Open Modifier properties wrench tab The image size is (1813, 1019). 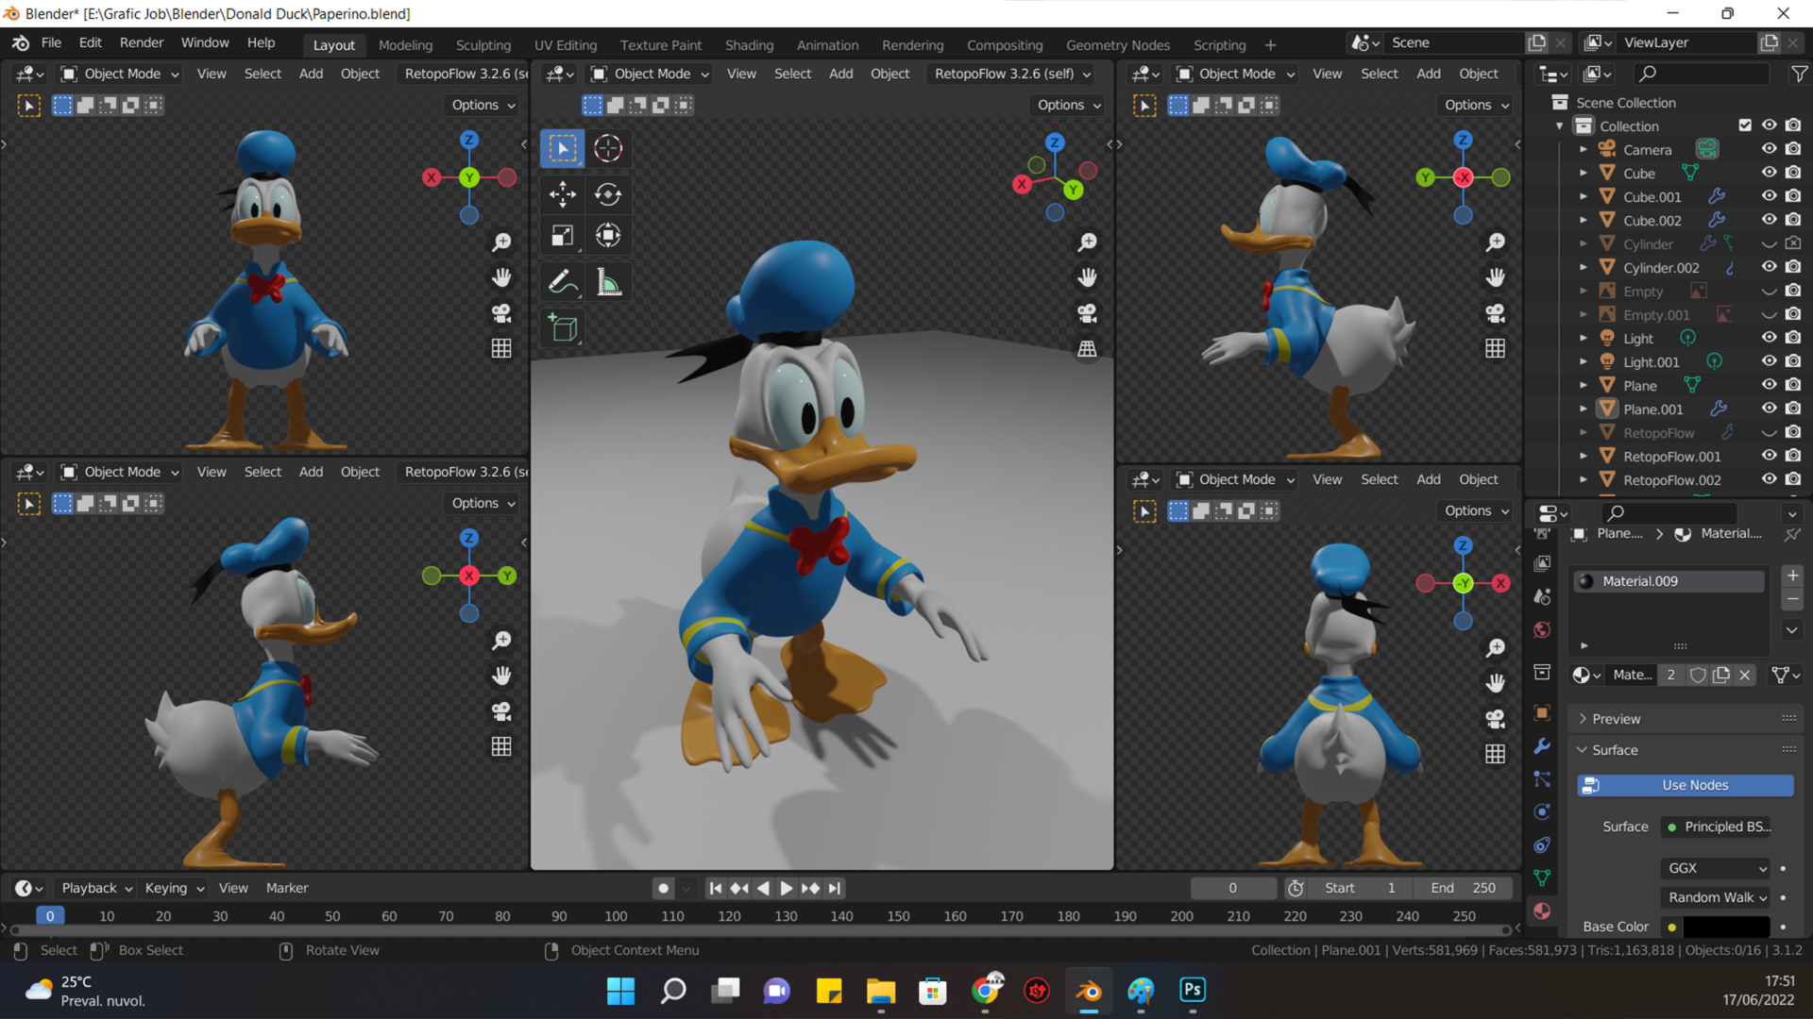[x=1542, y=745]
